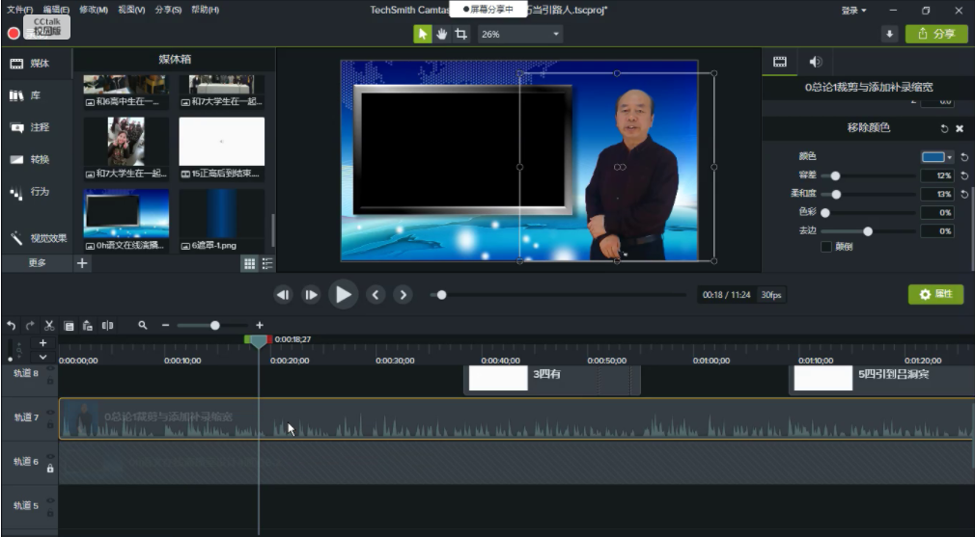Jump to next clip marker
This screenshot has height=537, width=975.
[x=403, y=295]
